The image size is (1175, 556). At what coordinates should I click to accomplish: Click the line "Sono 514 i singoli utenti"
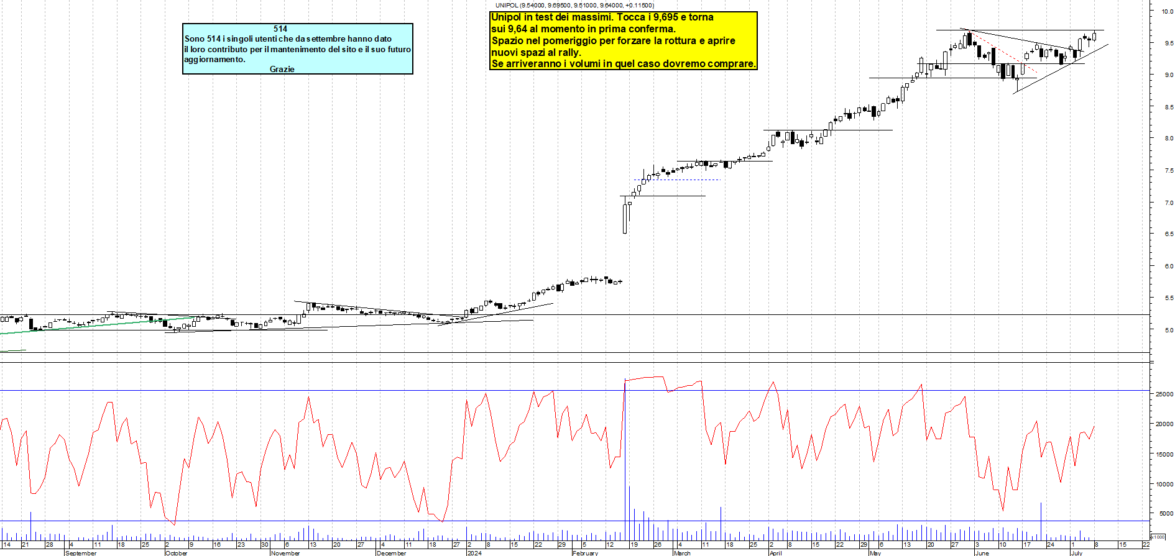click(x=288, y=39)
